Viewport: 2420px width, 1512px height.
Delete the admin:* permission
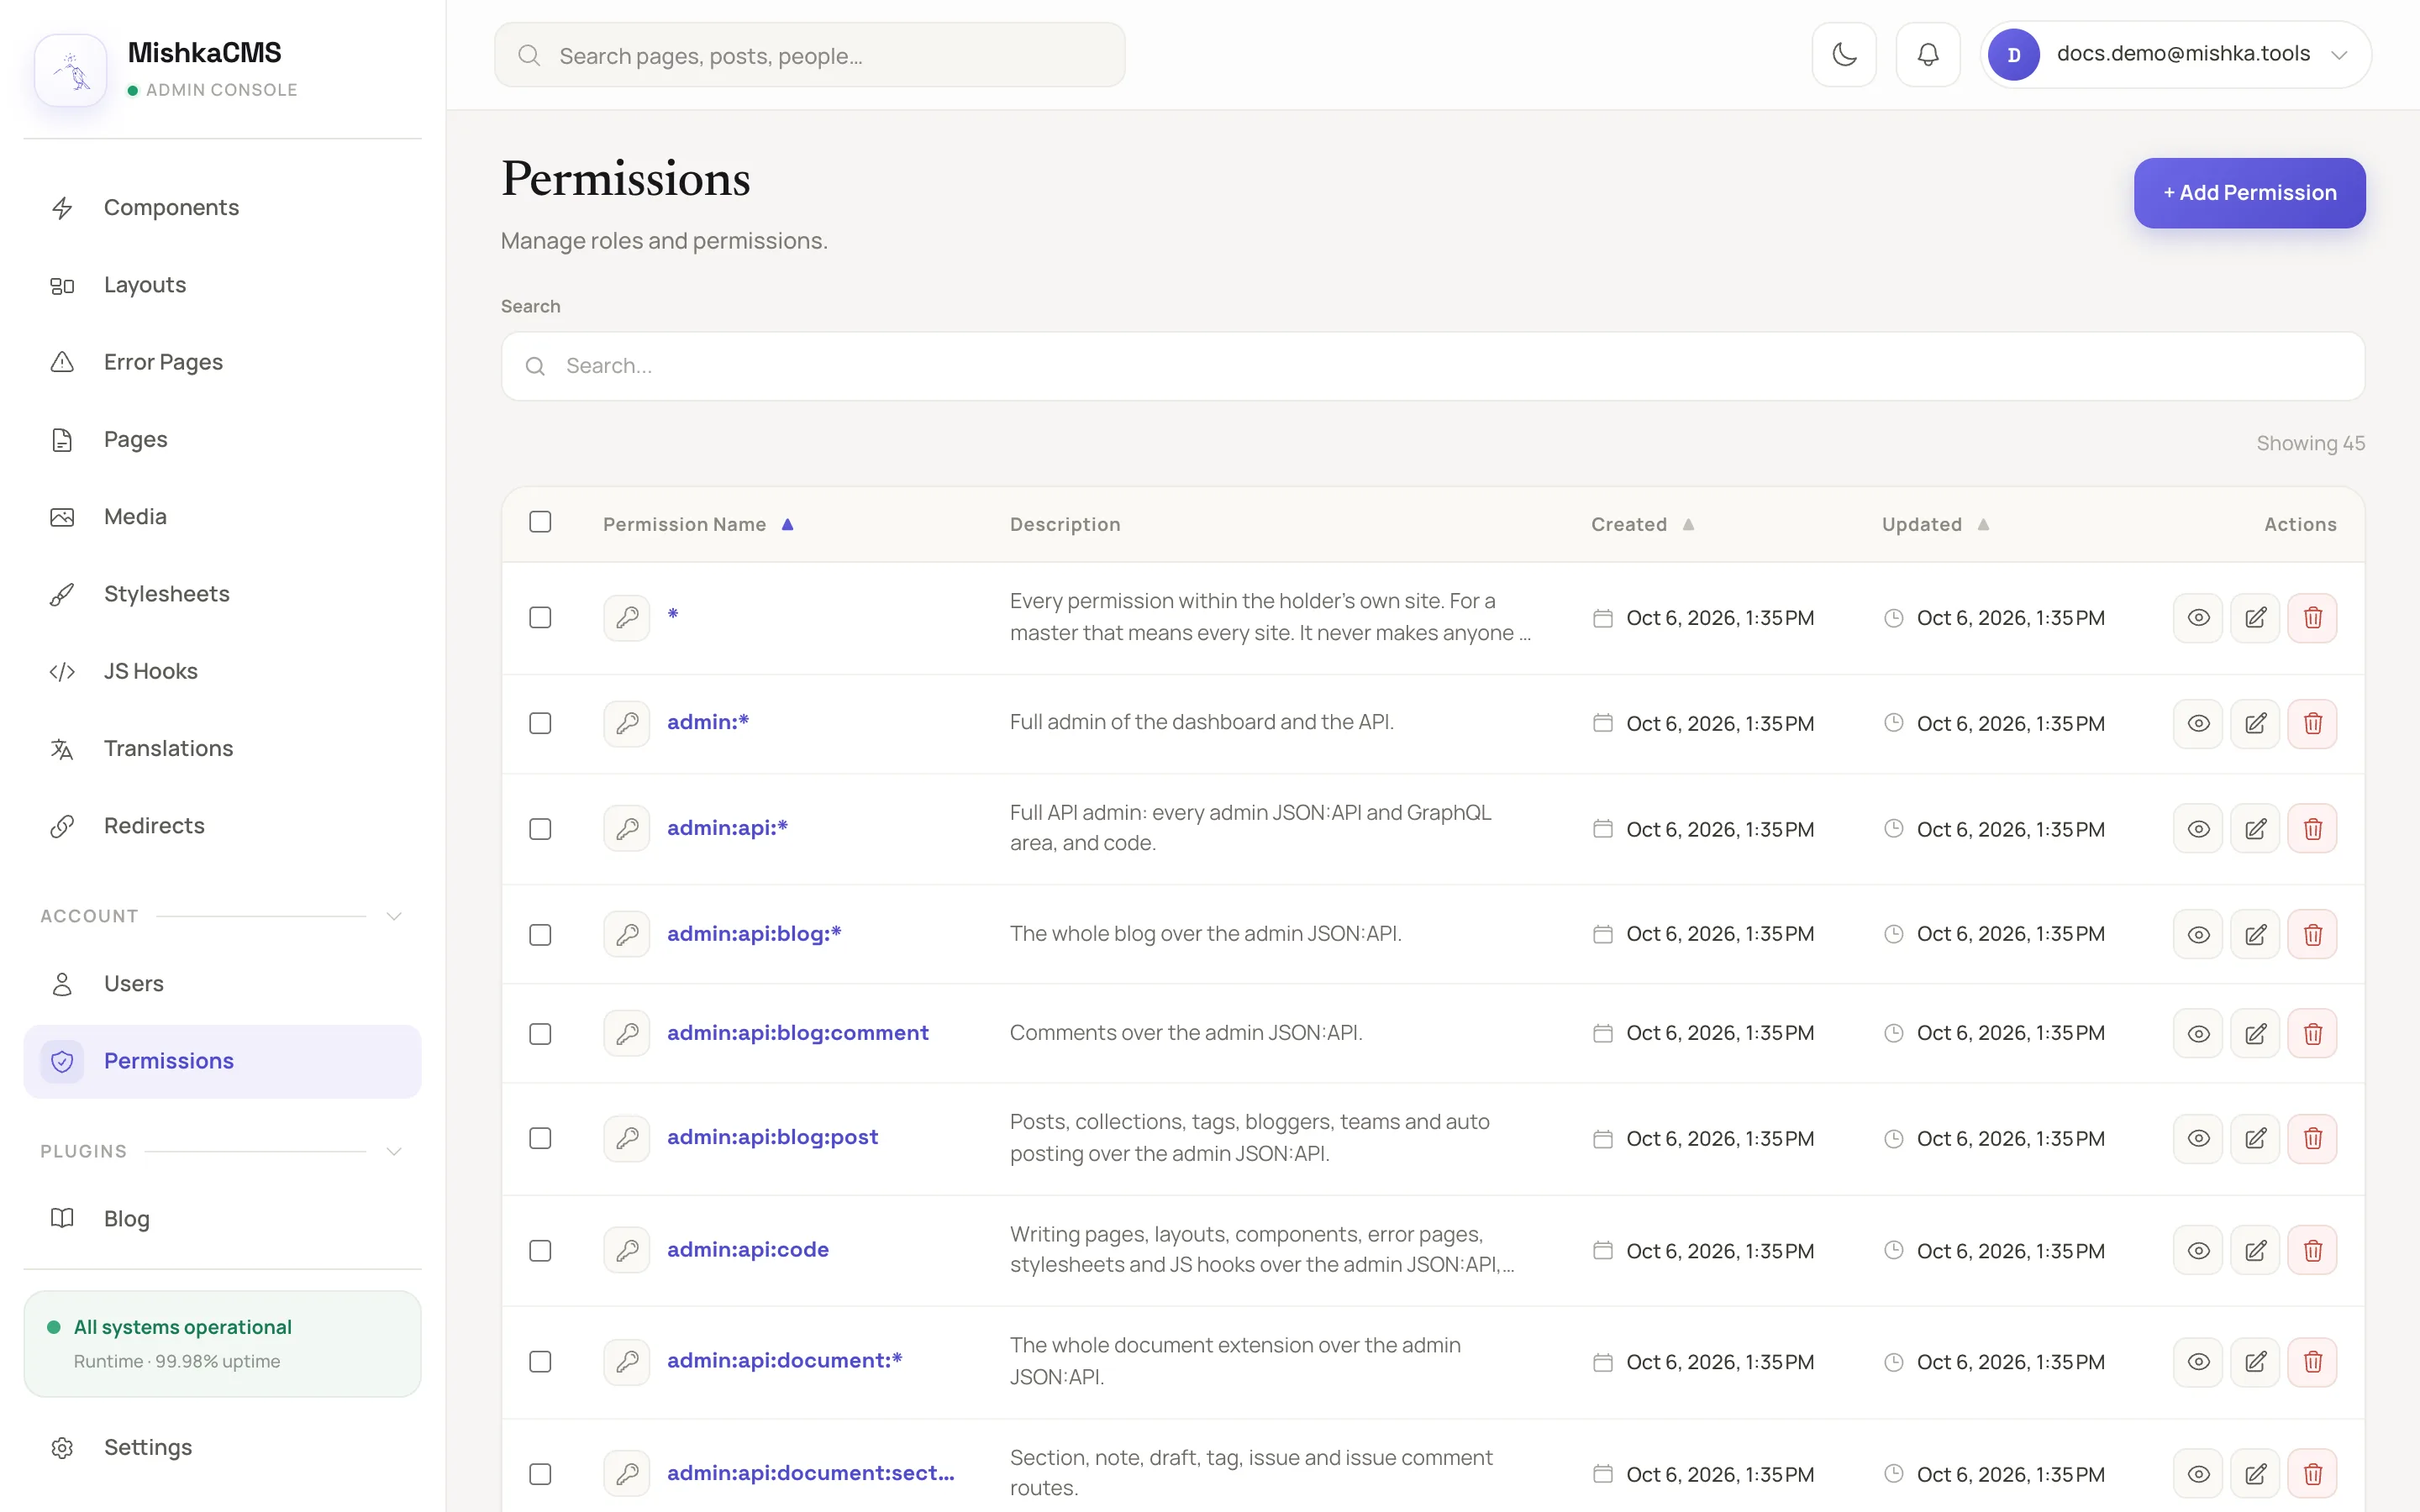coord(2312,723)
